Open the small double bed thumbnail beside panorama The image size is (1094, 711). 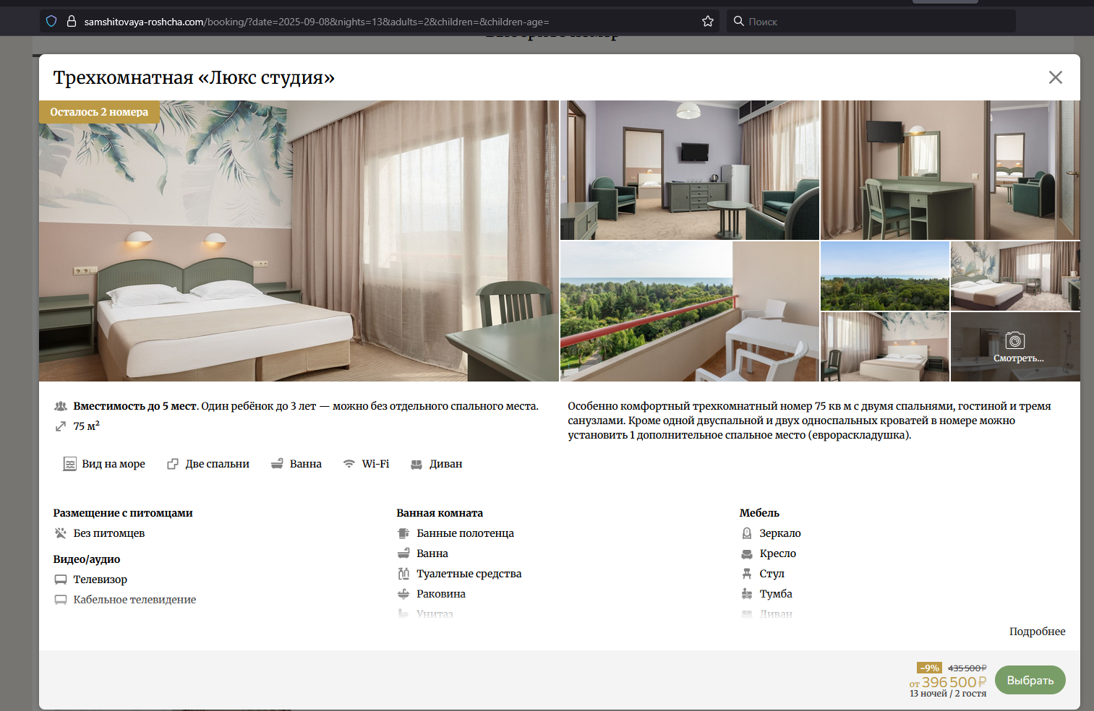pos(1015,276)
